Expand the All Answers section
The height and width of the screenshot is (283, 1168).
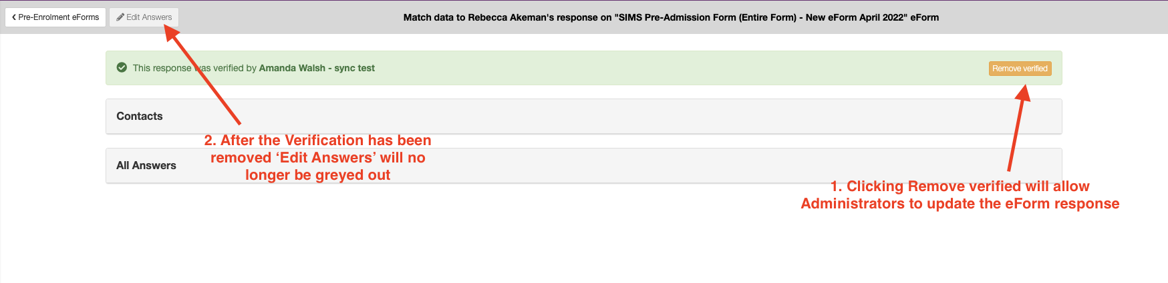coord(583,166)
